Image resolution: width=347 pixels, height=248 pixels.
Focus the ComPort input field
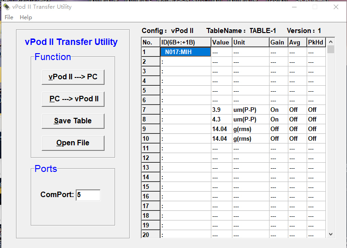pos(88,195)
